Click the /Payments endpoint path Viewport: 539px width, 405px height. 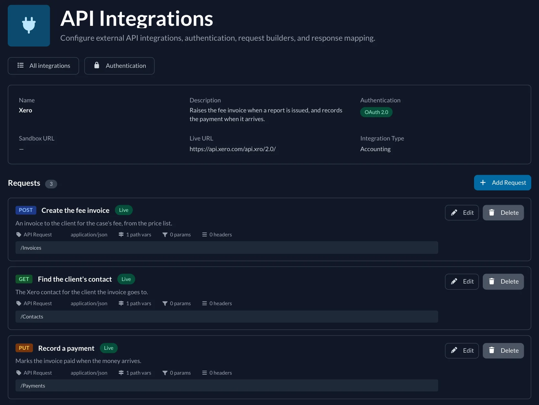pos(227,386)
